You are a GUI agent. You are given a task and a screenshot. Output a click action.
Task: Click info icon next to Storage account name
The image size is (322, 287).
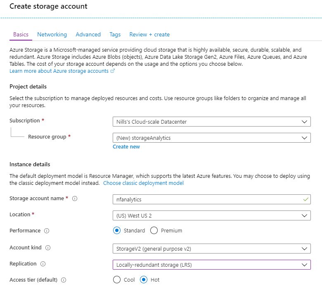pos(75,199)
